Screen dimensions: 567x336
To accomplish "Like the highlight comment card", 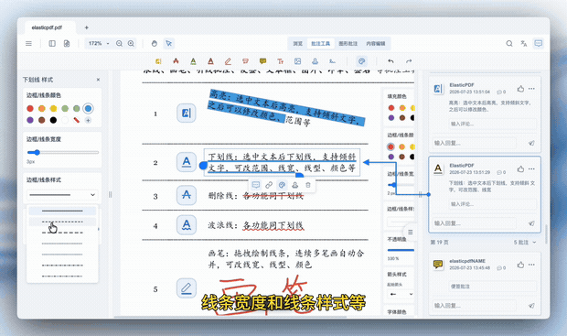I will (520, 89).
